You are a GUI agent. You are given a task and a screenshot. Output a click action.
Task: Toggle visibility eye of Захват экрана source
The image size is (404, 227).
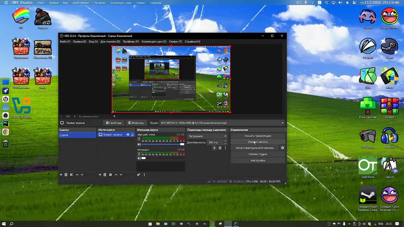point(128,135)
